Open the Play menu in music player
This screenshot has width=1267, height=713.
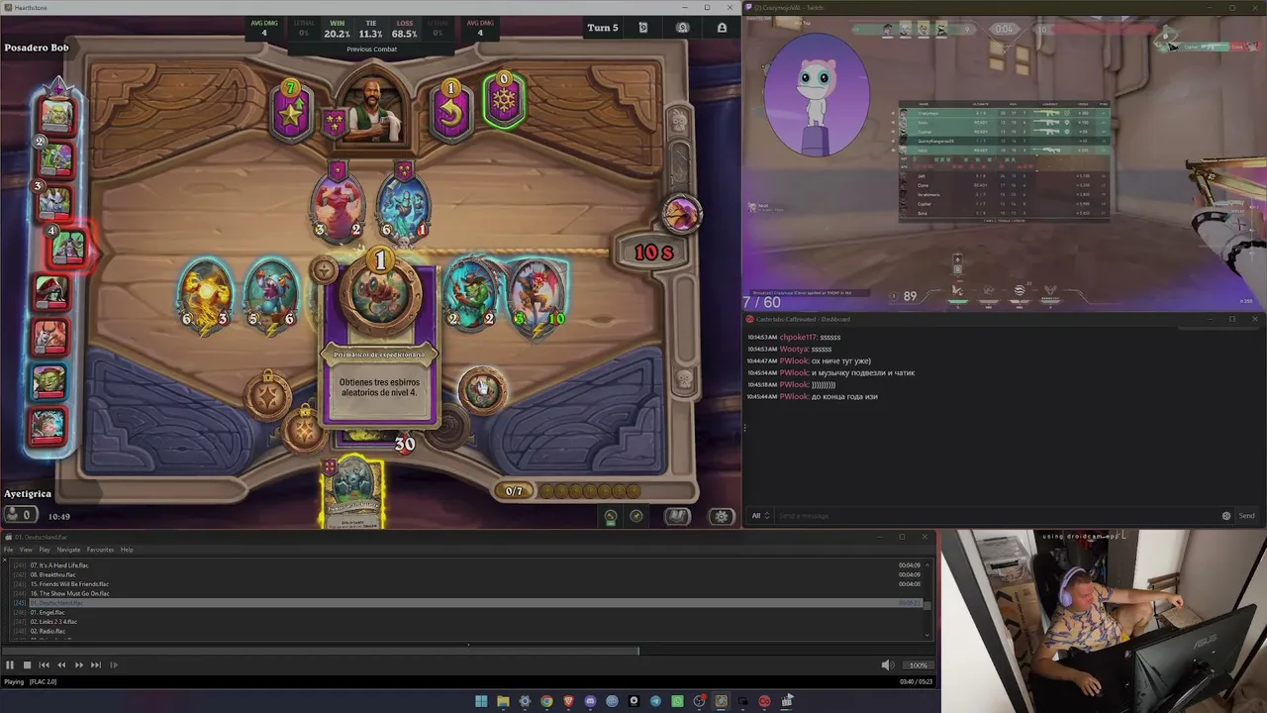[45, 550]
